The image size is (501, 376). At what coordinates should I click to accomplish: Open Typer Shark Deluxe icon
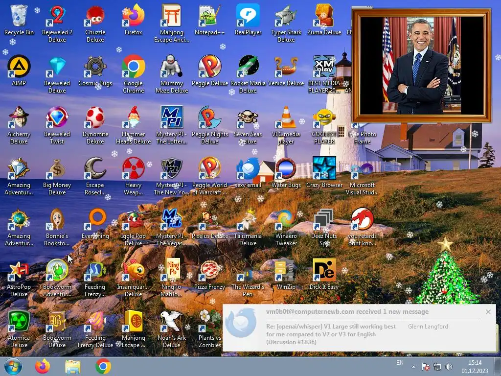286,23
